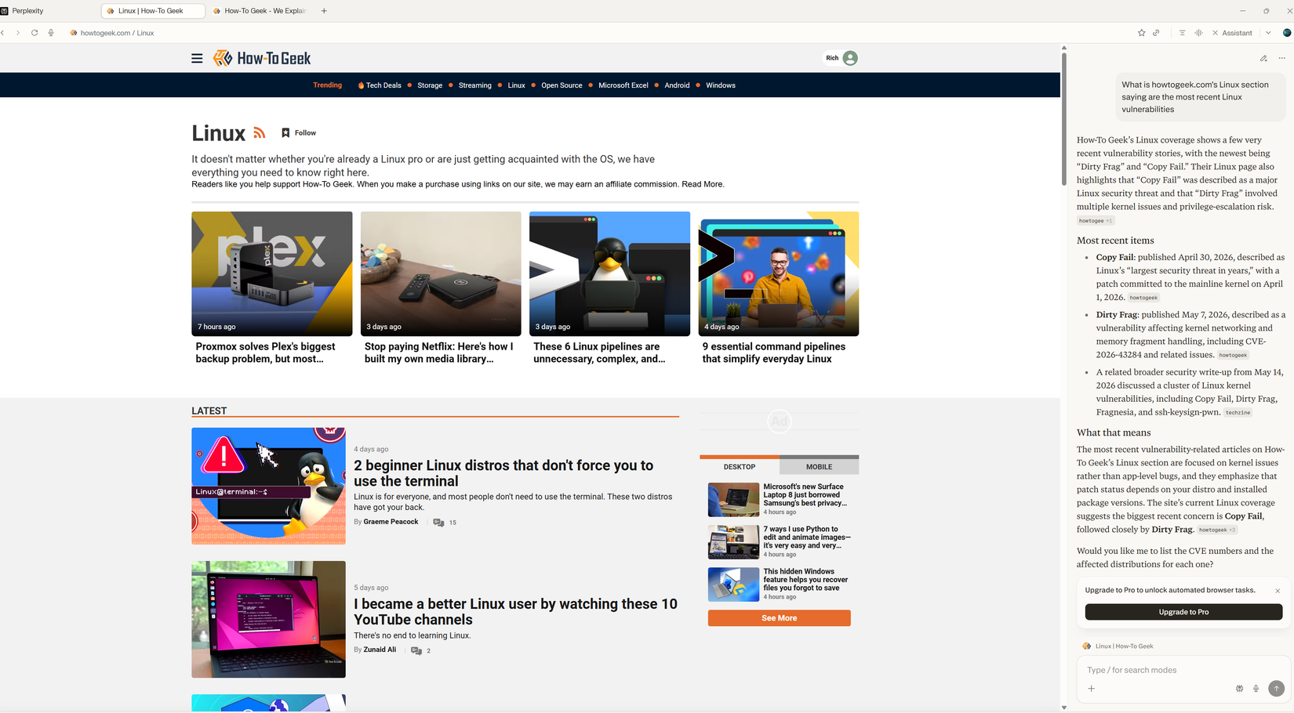Click the How-To Geek logo
The width and height of the screenshot is (1294, 713).
262,58
